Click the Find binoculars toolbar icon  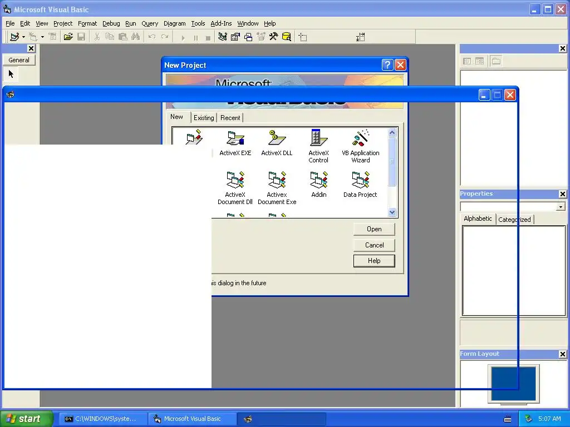136,37
